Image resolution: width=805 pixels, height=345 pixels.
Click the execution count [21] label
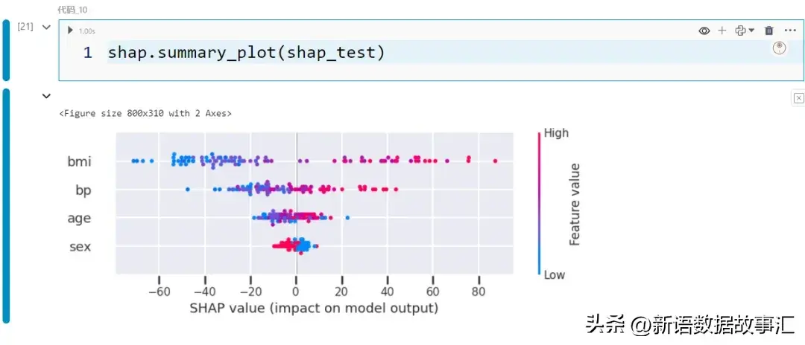(25, 27)
